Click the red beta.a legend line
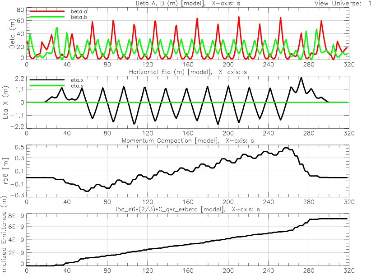The height and width of the screenshot is (275, 371). pyautogui.click(x=47, y=11)
